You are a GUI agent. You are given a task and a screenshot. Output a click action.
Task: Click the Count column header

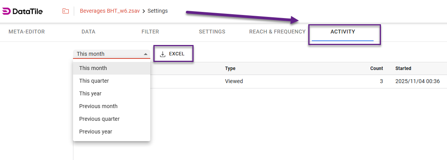[376, 68]
